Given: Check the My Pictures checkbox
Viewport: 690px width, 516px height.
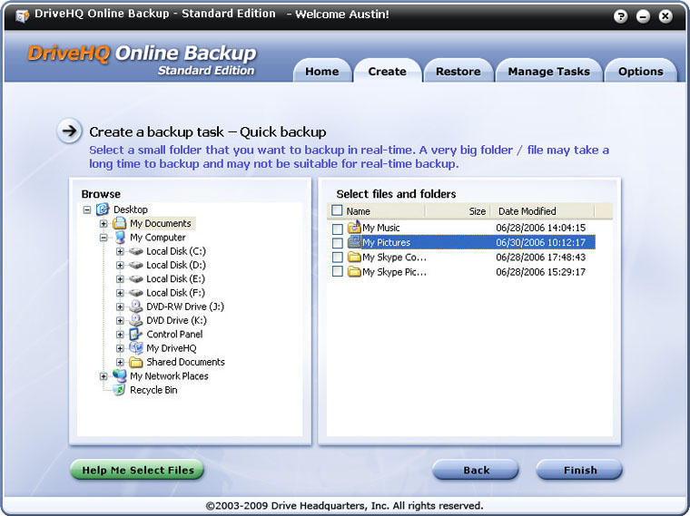Looking at the screenshot, I should click(x=338, y=243).
